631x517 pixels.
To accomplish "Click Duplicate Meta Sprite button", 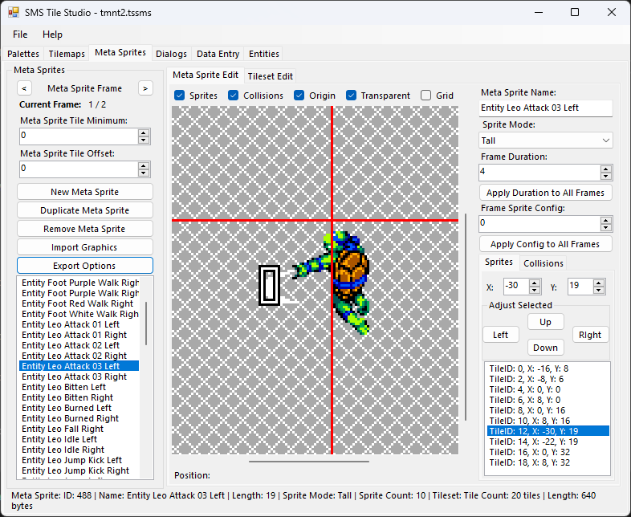I will (x=85, y=210).
